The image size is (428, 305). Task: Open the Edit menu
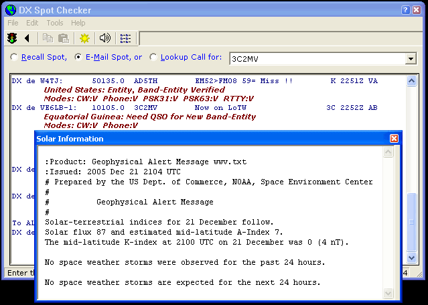[x=32, y=23]
